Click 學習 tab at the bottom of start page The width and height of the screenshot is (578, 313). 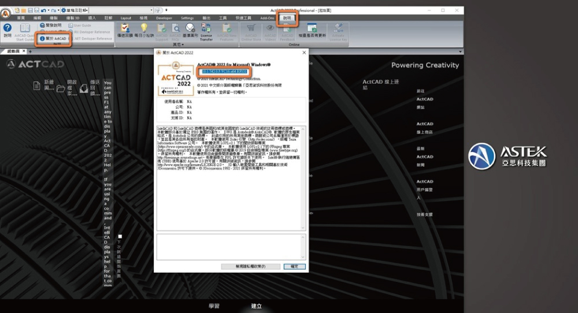(x=214, y=306)
